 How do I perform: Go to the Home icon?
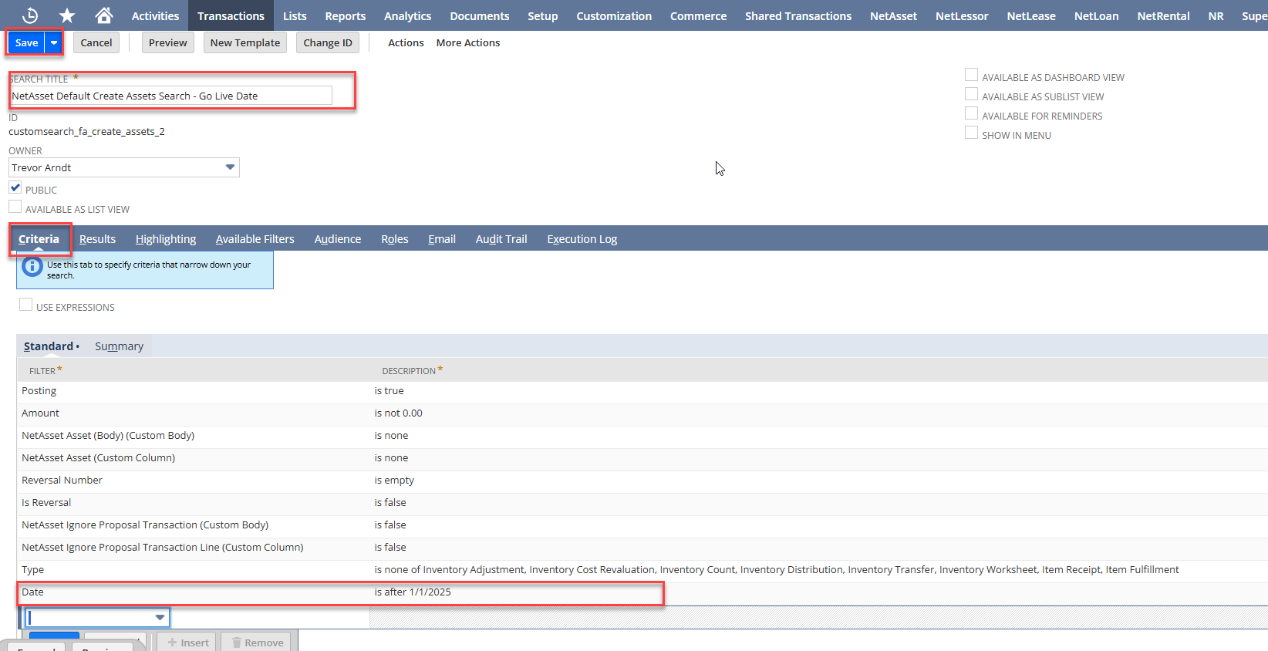coord(104,15)
